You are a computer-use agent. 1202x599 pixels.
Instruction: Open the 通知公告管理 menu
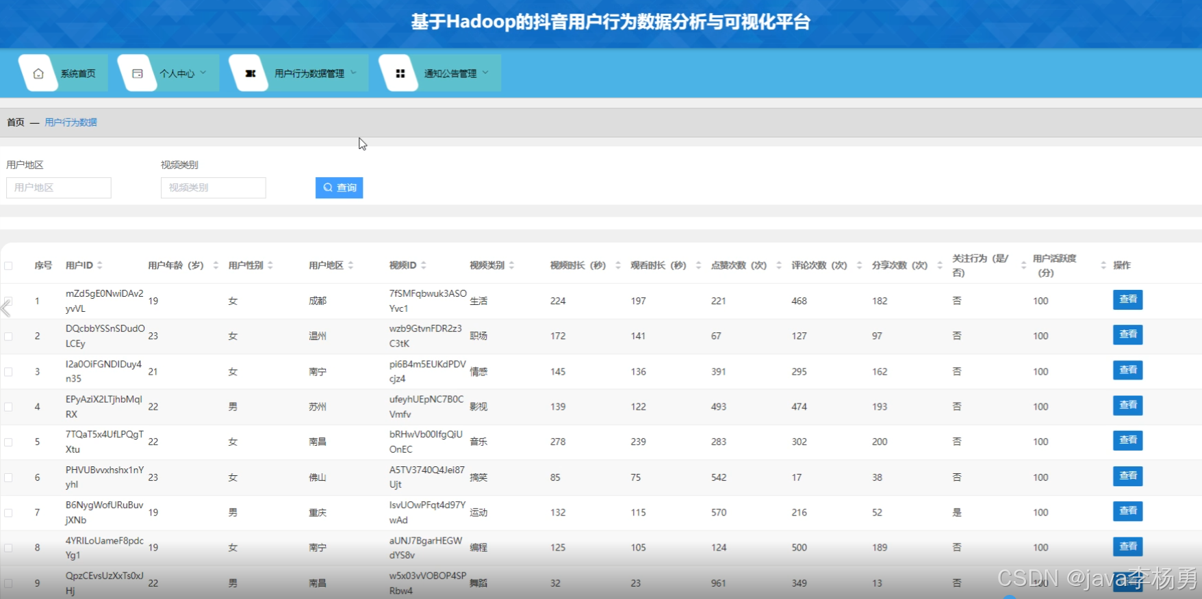click(x=440, y=73)
